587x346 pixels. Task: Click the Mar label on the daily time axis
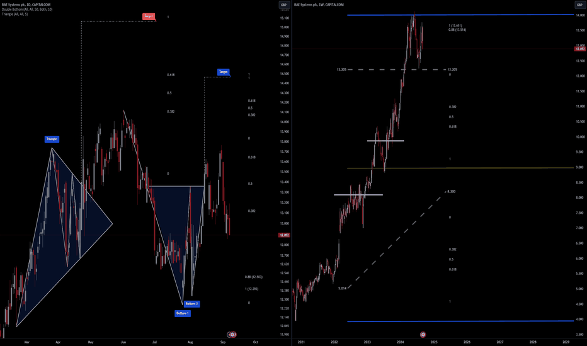click(26, 342)
